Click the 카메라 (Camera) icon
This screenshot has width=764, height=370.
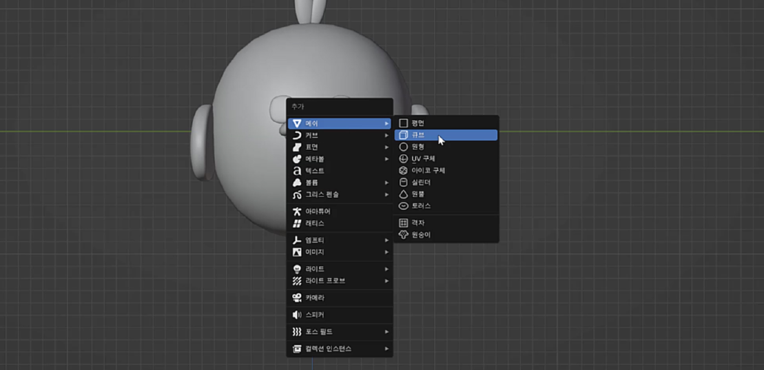point(297,298)
